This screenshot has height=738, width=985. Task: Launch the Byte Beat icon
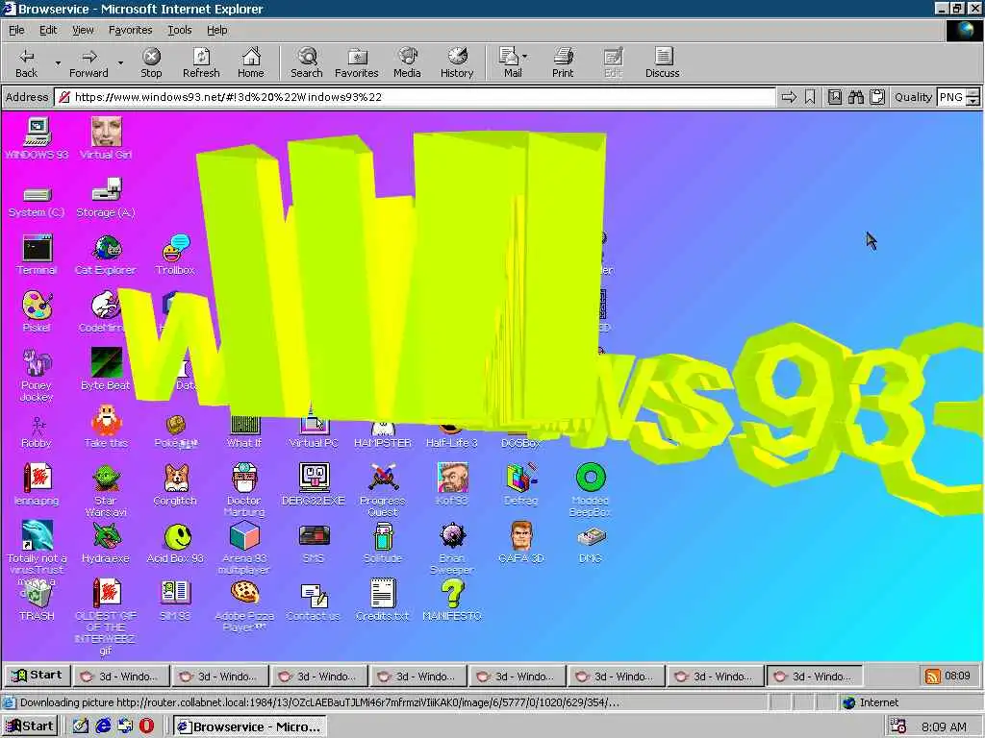coord(106,369)
